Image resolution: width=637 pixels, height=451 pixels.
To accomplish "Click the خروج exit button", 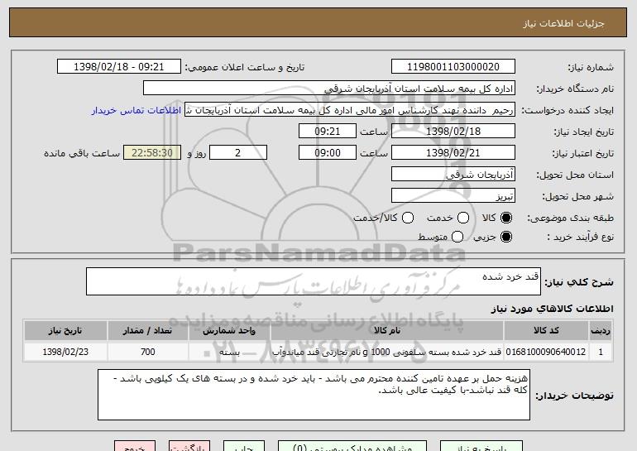I will point(135,446).
